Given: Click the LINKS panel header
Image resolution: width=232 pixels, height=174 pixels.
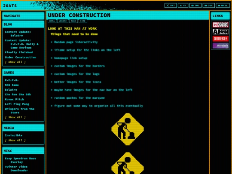Looking at the screenshot, I should click(x=220, y=16).
